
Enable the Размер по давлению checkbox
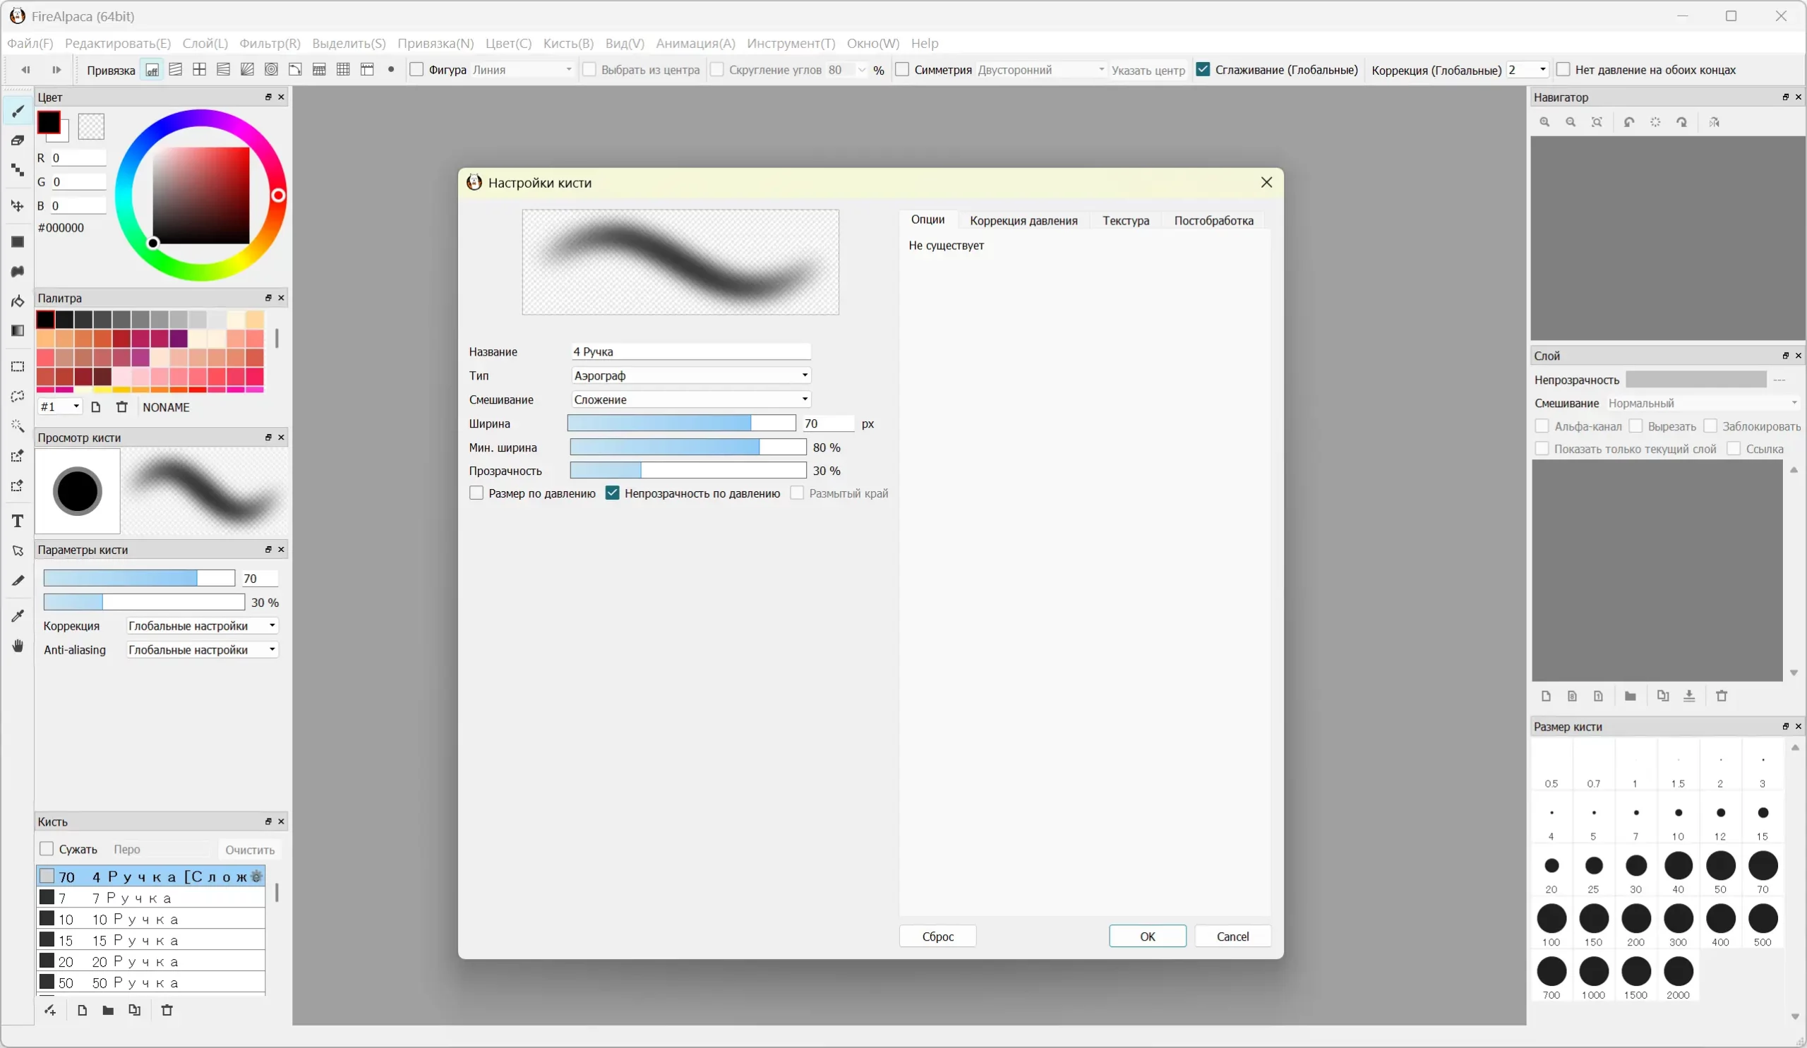click(476, 493)
